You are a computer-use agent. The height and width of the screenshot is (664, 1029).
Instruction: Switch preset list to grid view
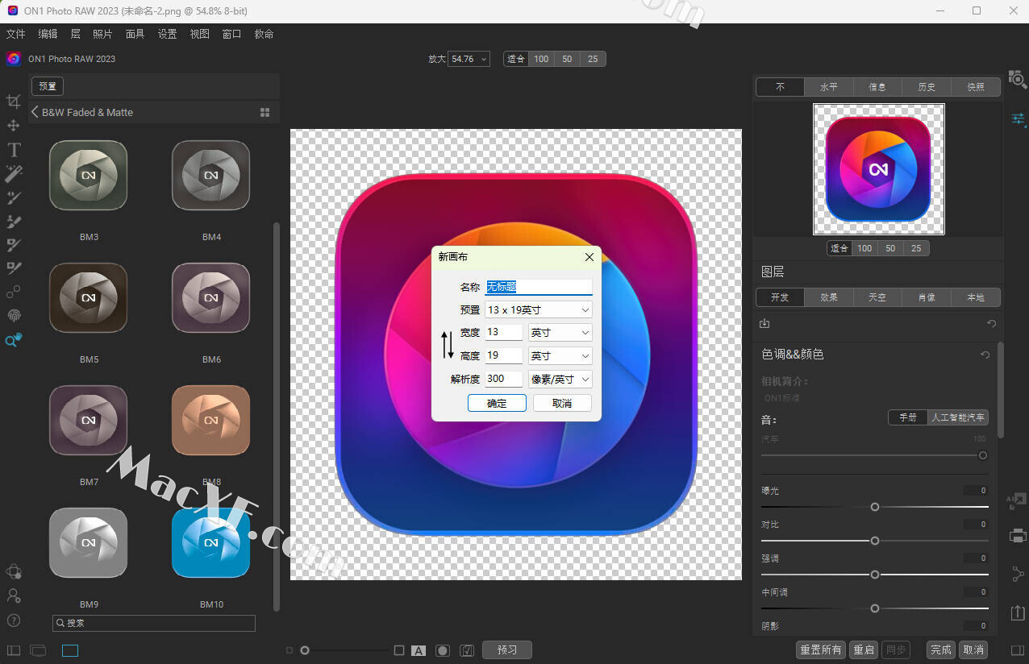(265, 113)
